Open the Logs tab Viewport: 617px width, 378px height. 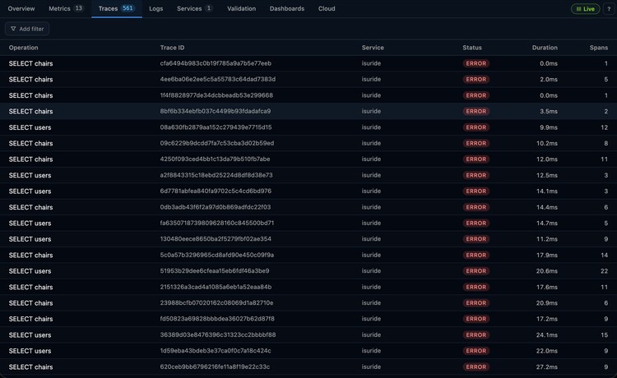click(x=155, y=9)
